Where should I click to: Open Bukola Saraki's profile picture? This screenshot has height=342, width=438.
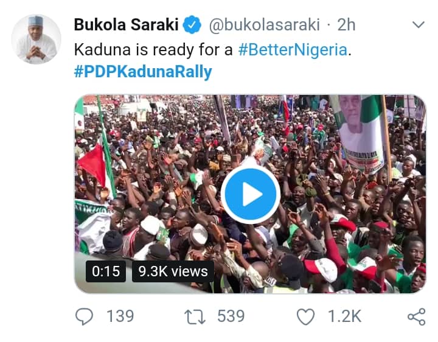(36, 40)
